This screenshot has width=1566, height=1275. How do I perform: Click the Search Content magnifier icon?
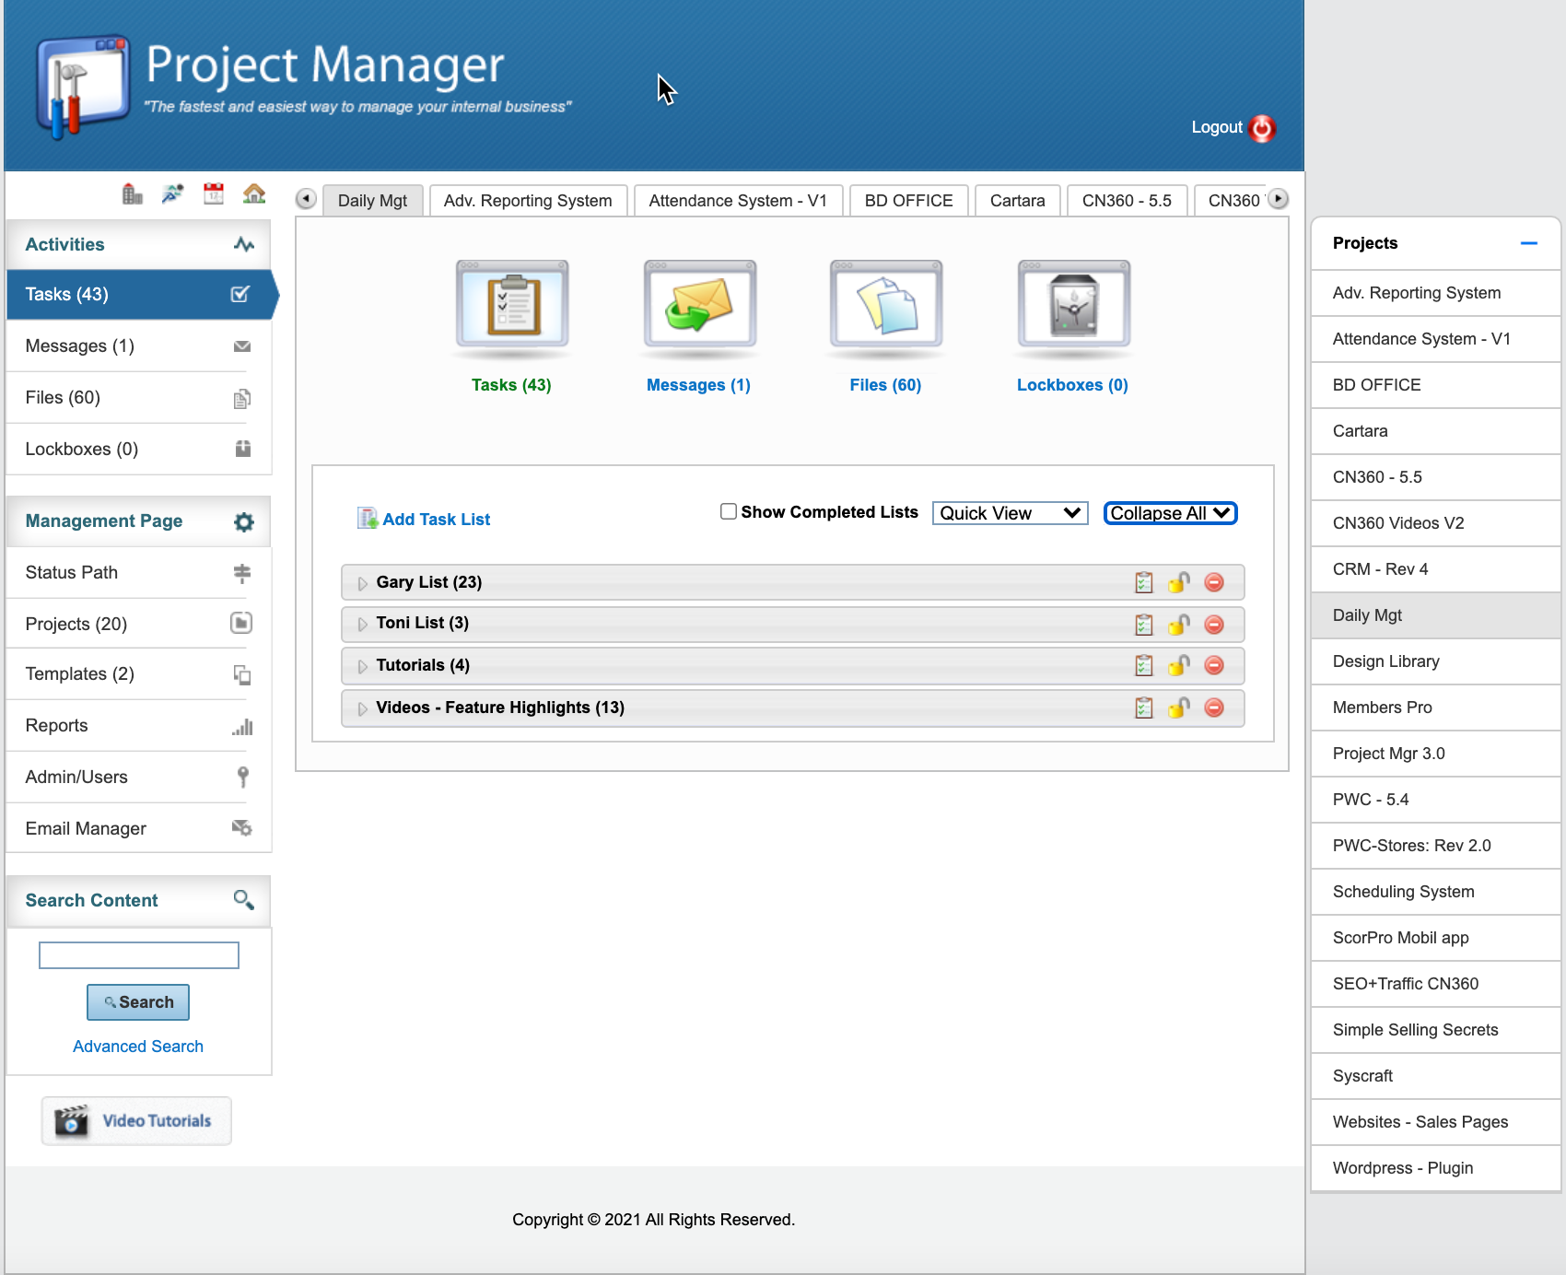[243, 900]
